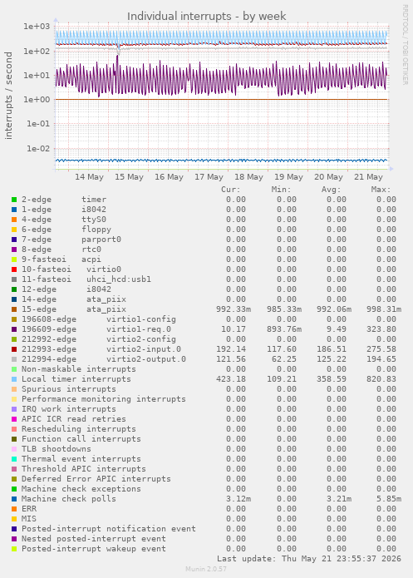Click the 17 May date axis label
This screenshot has height=578, width=413.
pos(209,177)
